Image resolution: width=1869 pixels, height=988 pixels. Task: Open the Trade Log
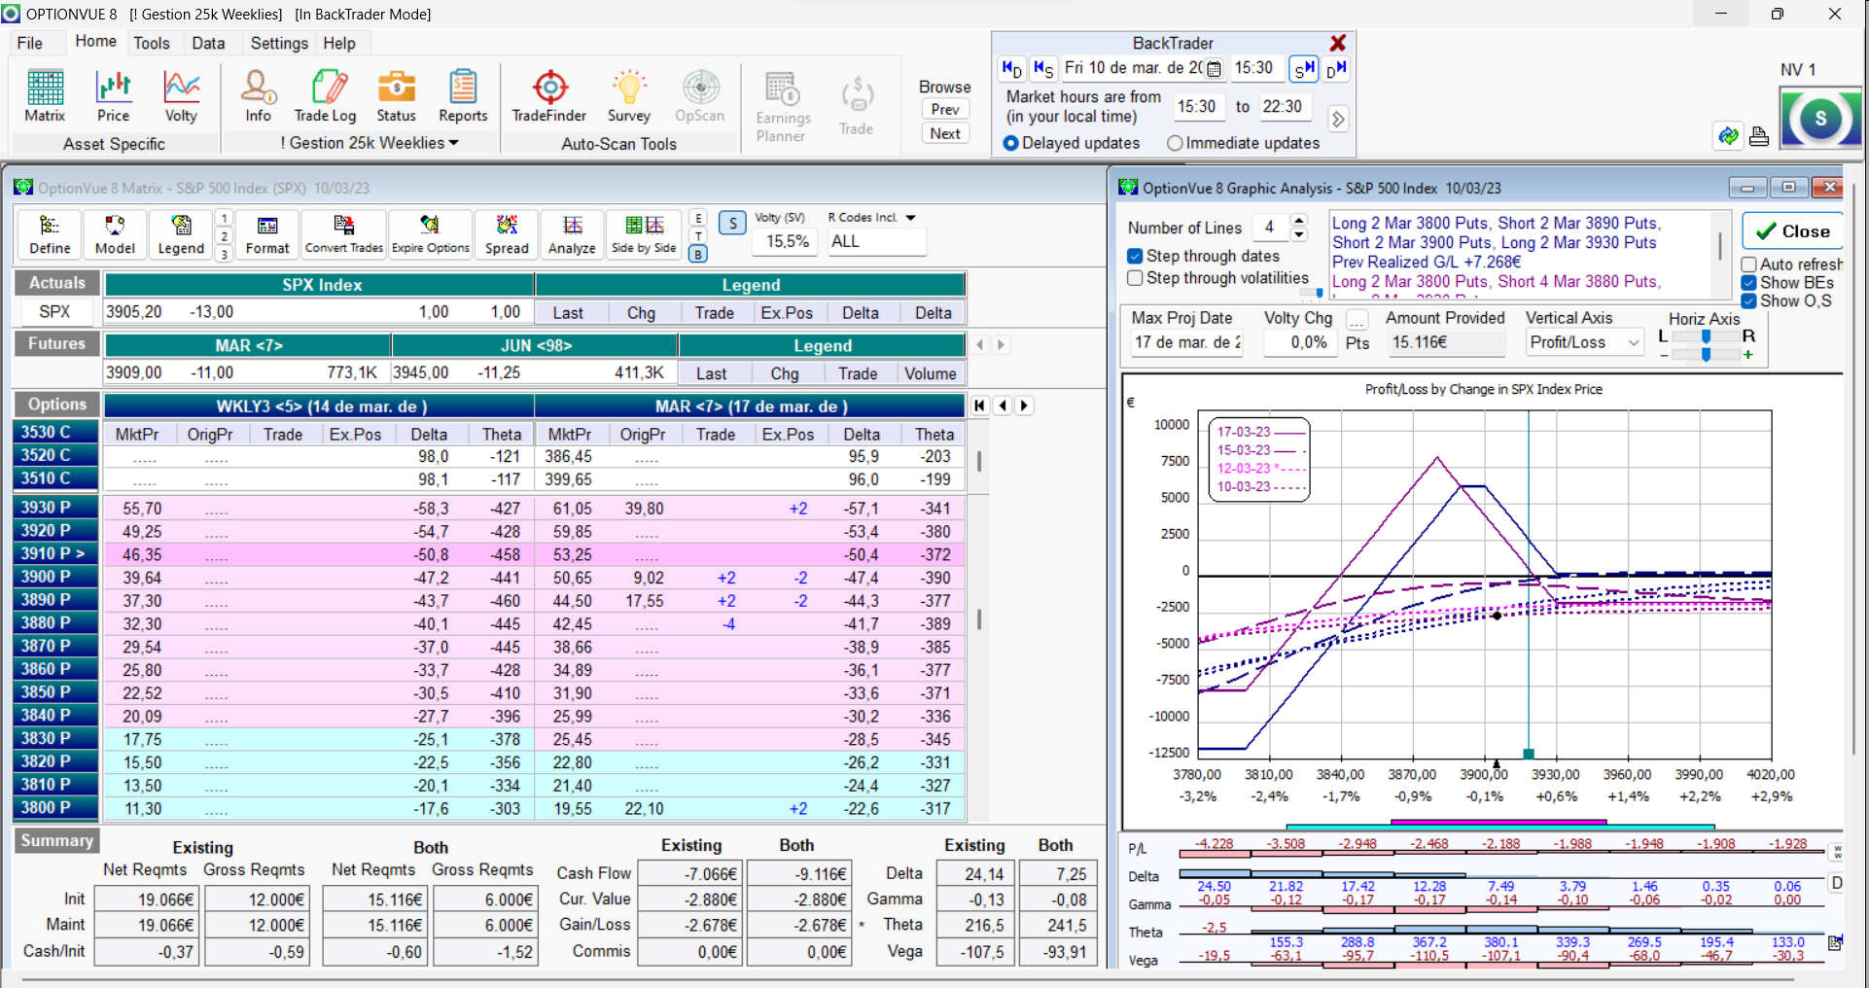pyautogui.click(x=326, y=96)
